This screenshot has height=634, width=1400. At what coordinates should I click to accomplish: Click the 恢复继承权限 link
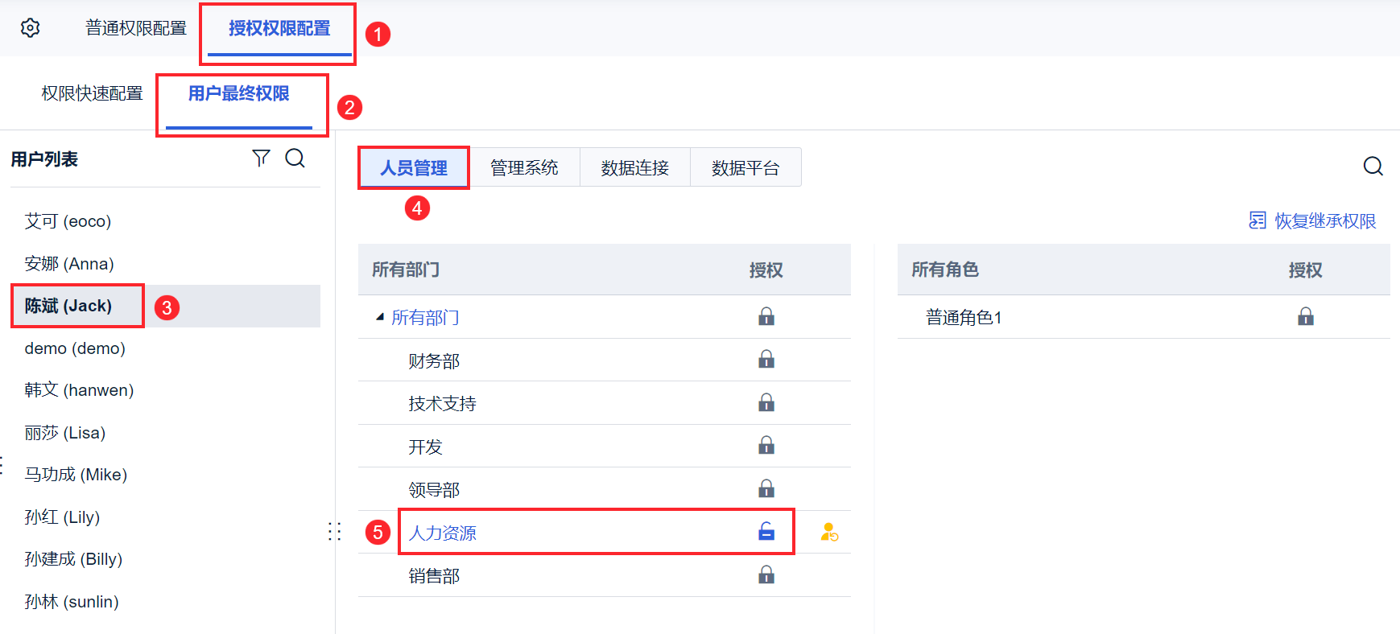click(x=1325, y=220)
